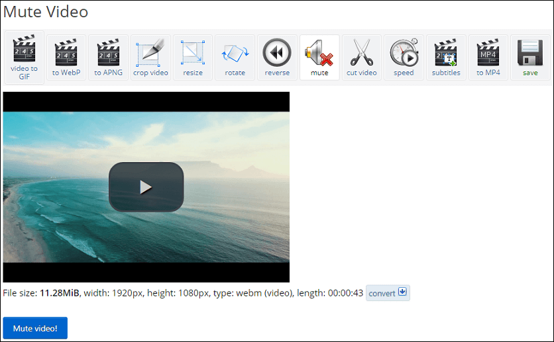Select the to WebP converter icon
The height and width of the screenshot is (342, 554).
coord(66,58)
